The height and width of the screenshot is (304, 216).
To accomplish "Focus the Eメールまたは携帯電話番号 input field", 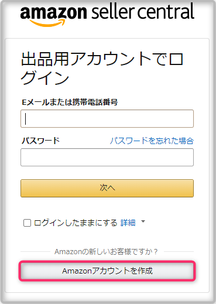I will click(x=107, y=119).
